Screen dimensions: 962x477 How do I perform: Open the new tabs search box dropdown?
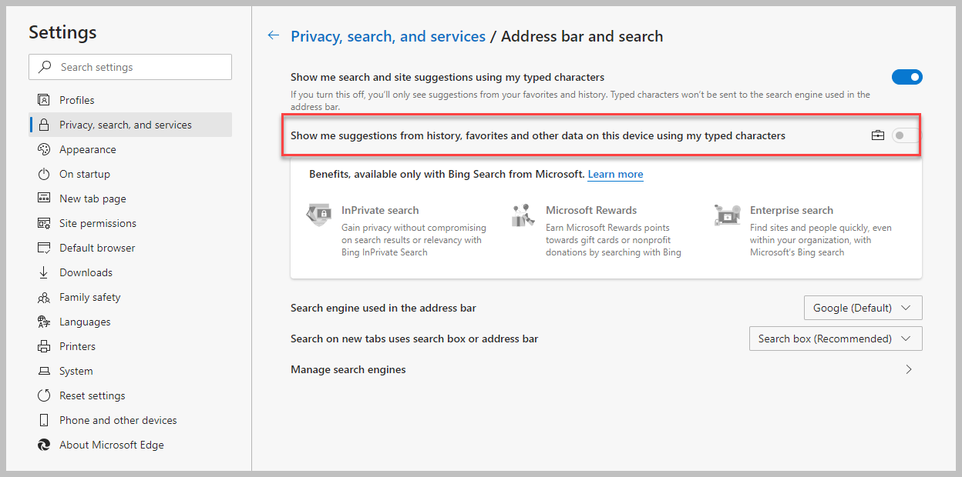(x=836, y=339)
